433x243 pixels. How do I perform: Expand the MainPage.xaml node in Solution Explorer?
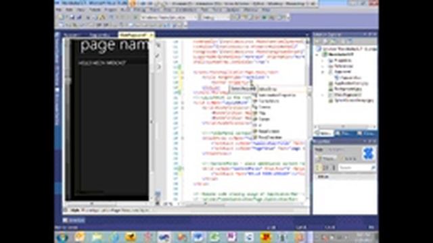[x=323, y=94]
